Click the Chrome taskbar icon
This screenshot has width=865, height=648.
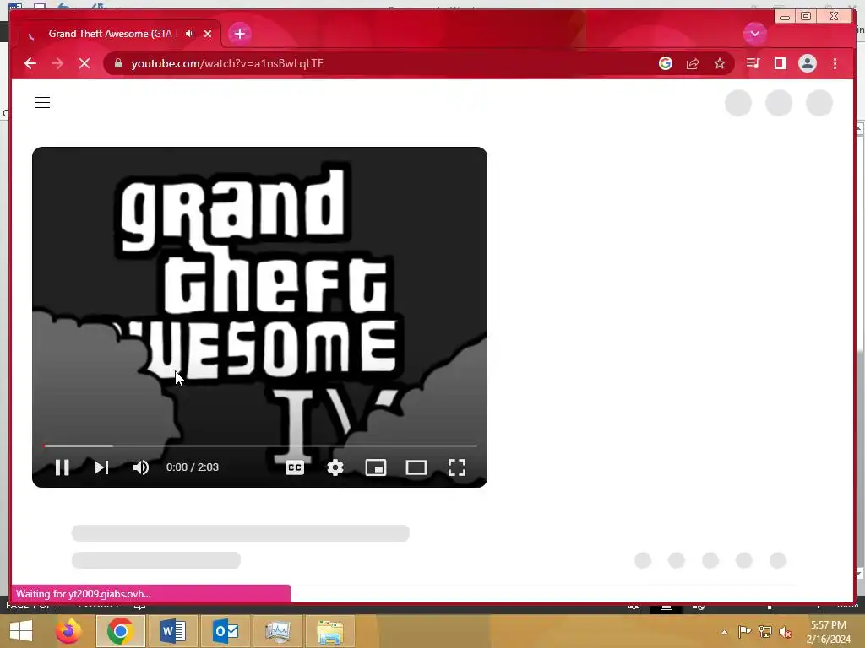120,631
